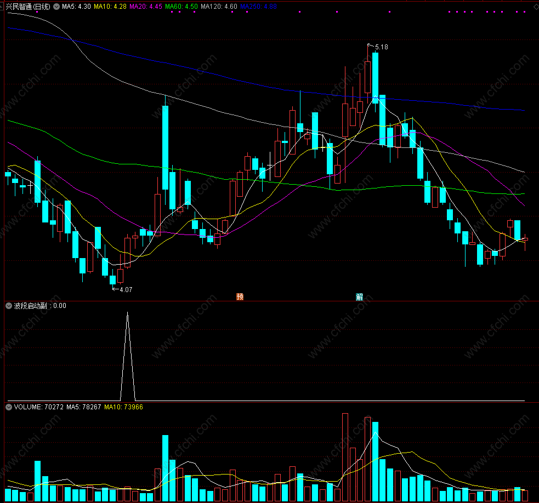
Task: Click the 4.07 low price label
Action: click(126, 290)
